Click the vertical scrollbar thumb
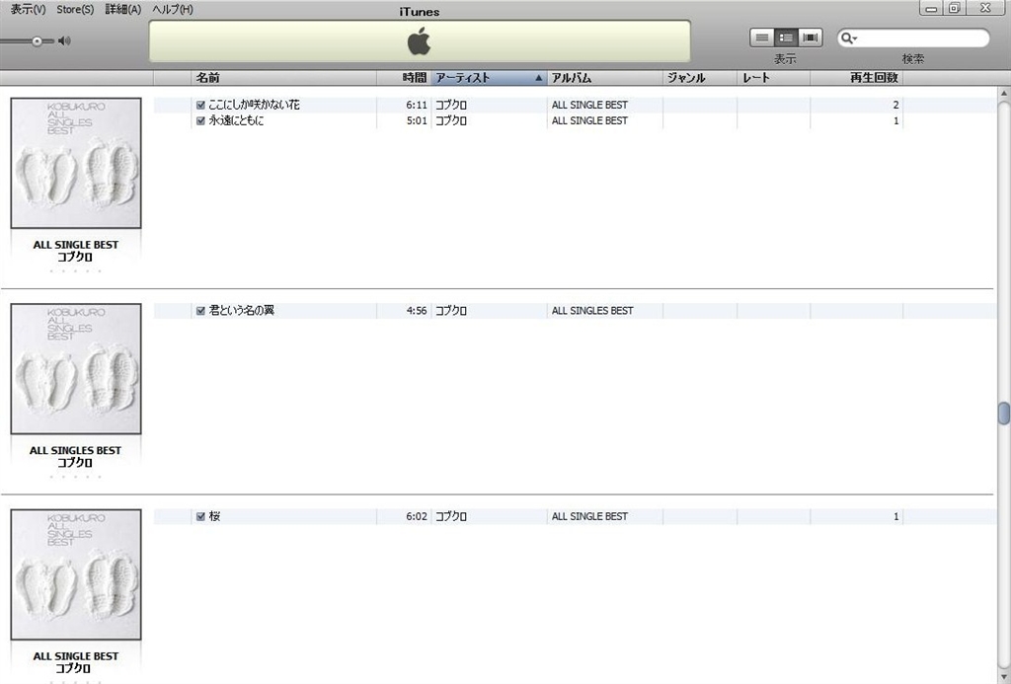The image size is (1011, 684). 1003,414
